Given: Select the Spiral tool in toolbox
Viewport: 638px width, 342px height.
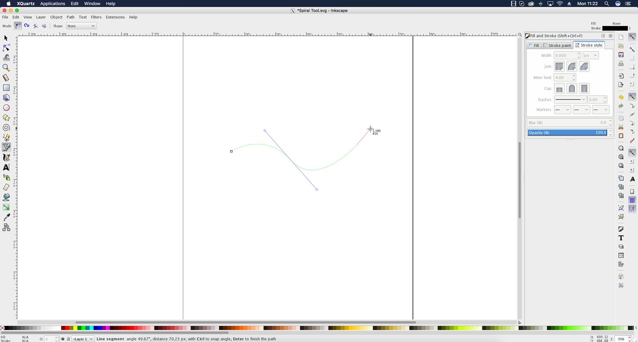Looking at the screenshot, I should point(6,128).
